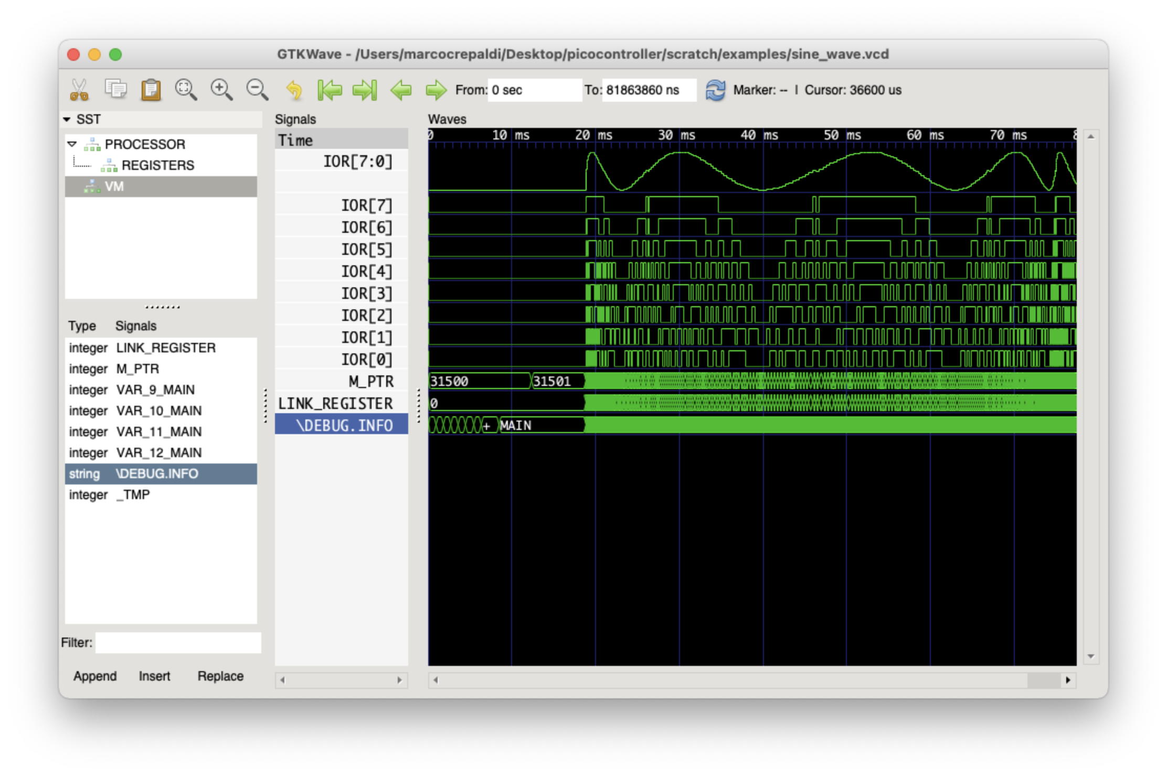Collapse the PROCESSOR tree node
This screenshot has width=1167, height=776.
tap(72, 144)
